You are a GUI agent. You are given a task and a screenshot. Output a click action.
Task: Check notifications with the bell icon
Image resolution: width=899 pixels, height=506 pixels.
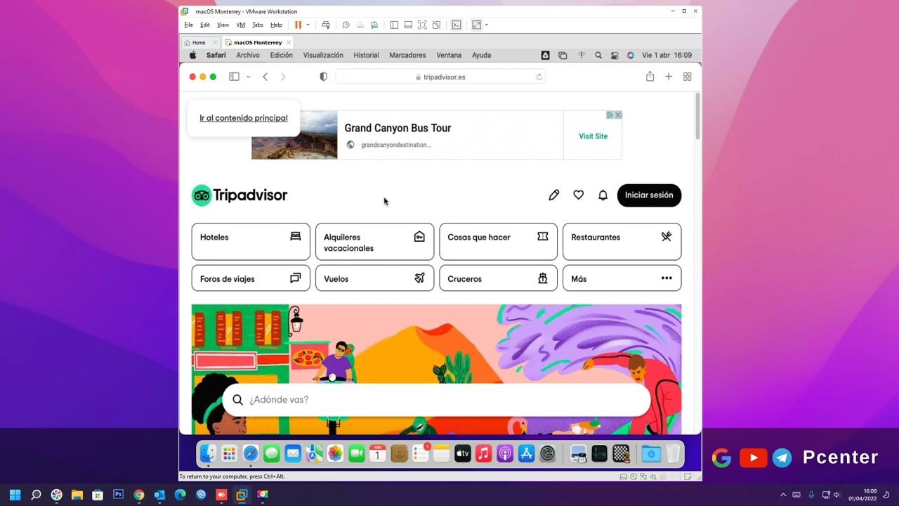(x=603, y=195)
